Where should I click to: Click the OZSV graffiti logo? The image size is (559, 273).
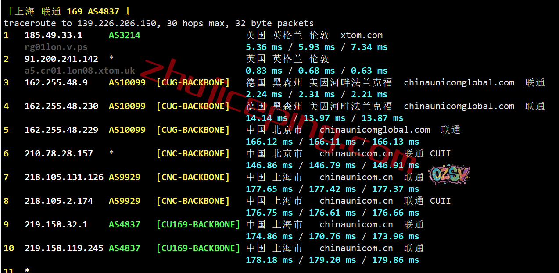(449, 175)
